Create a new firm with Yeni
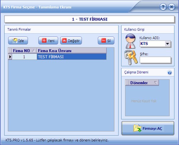179x145 pixels. pos(48,41)
